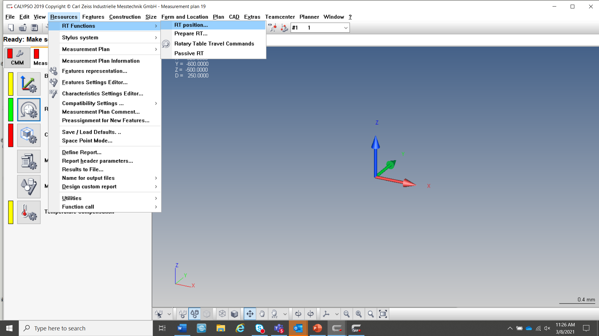Open the CAD menu

pyautogui.click(x=234, y=17)
